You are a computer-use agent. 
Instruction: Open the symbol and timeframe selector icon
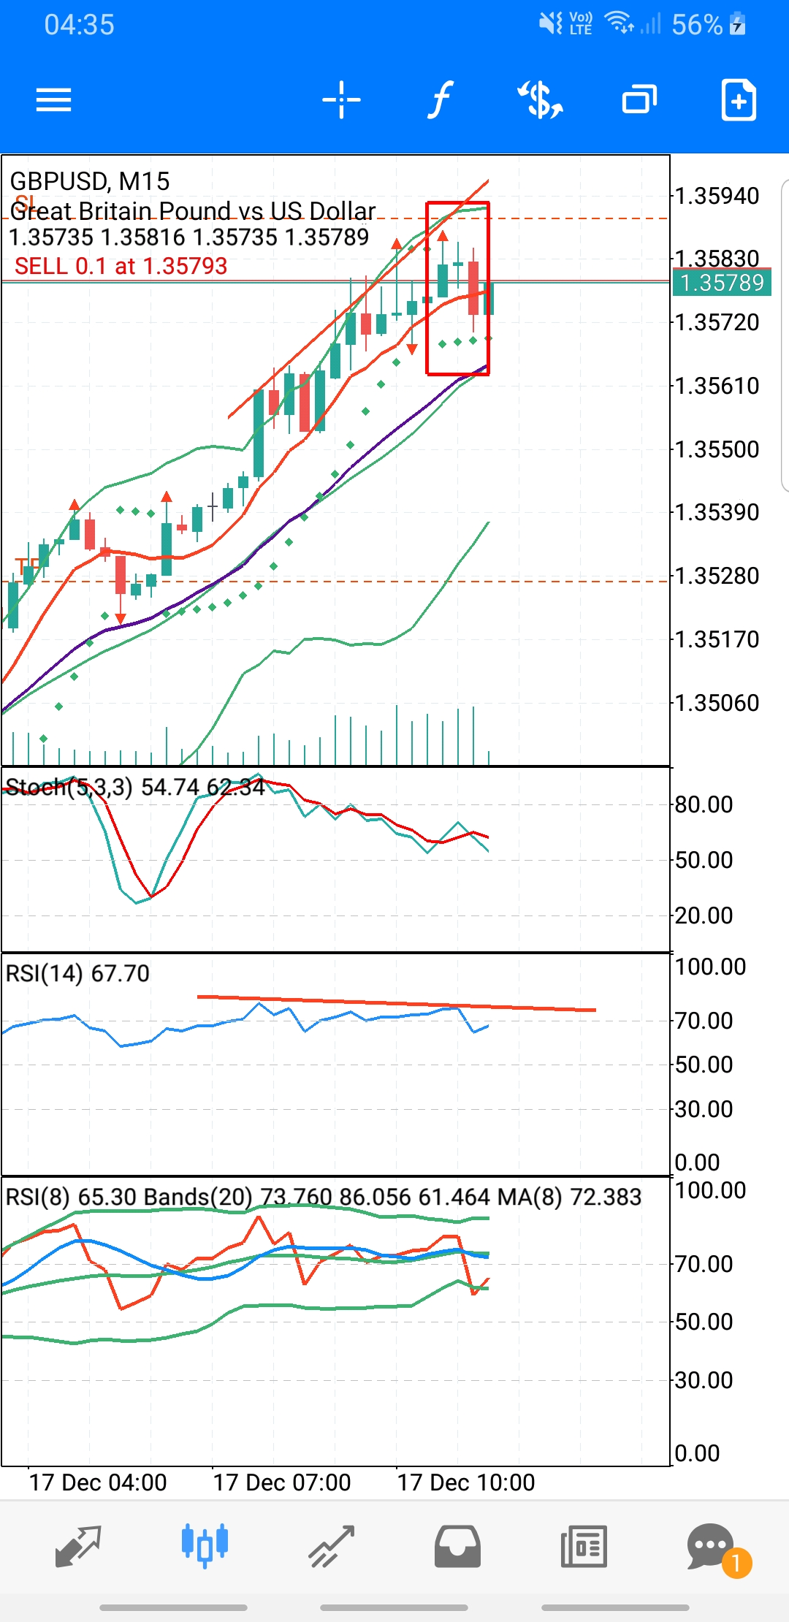click(540, 99)
